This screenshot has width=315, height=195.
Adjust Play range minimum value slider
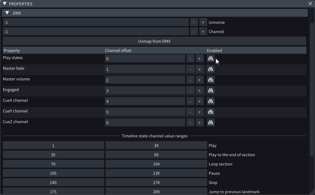click(x=53, y=146)
